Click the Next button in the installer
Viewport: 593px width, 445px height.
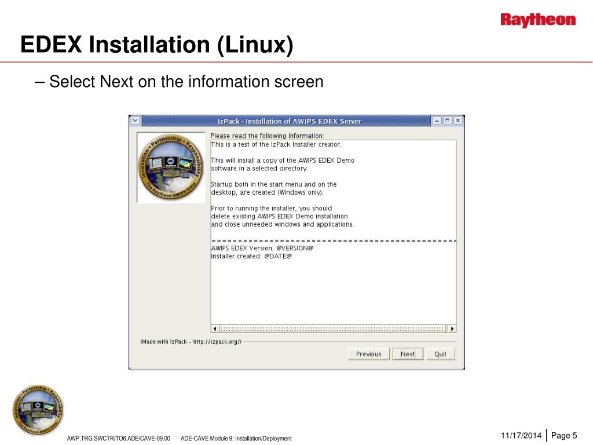tap(408, 354)
